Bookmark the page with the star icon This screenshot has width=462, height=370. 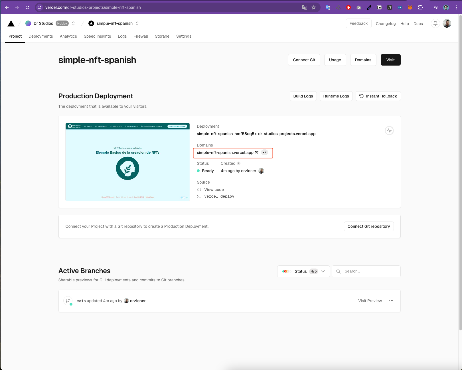point(314,7)
